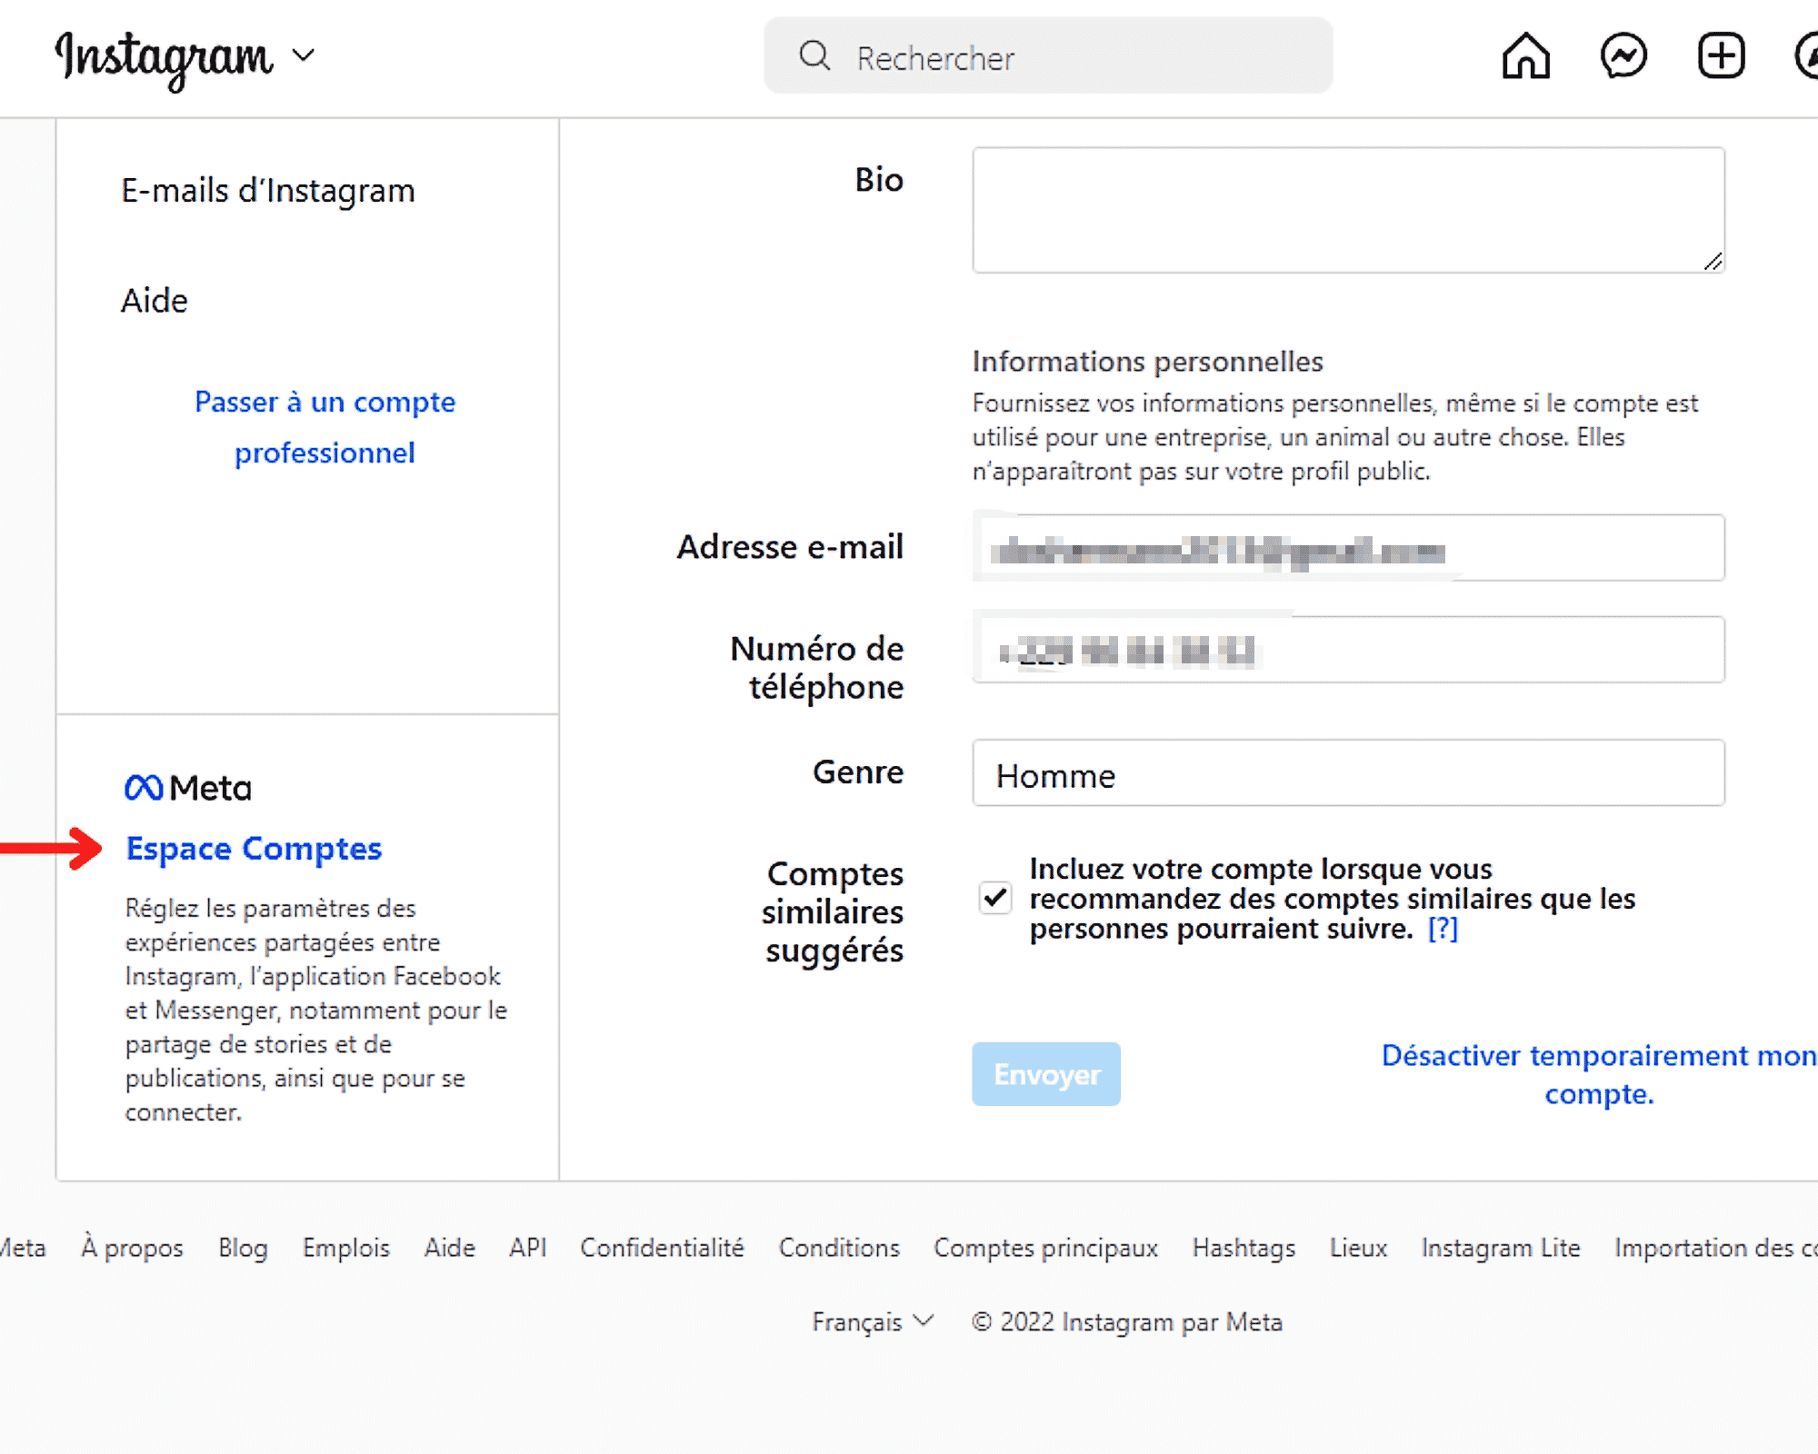Open À propos footer link
Screen dimensions: 1818x1454
tap(132, 1248)
